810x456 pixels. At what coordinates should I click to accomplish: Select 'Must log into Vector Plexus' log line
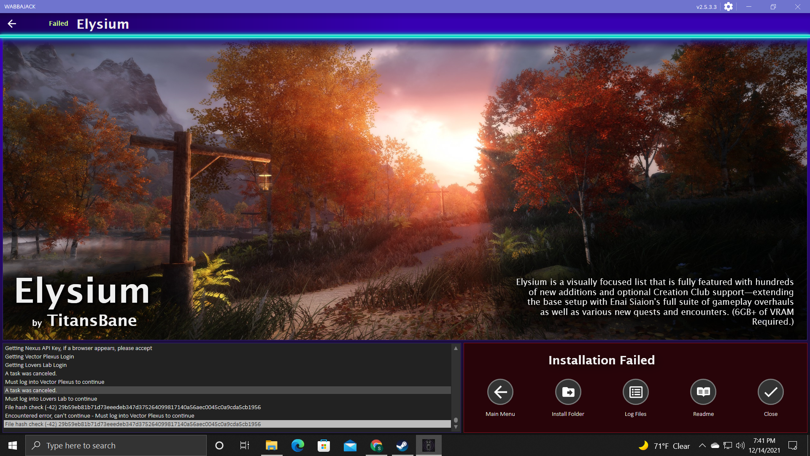[55, 382]
